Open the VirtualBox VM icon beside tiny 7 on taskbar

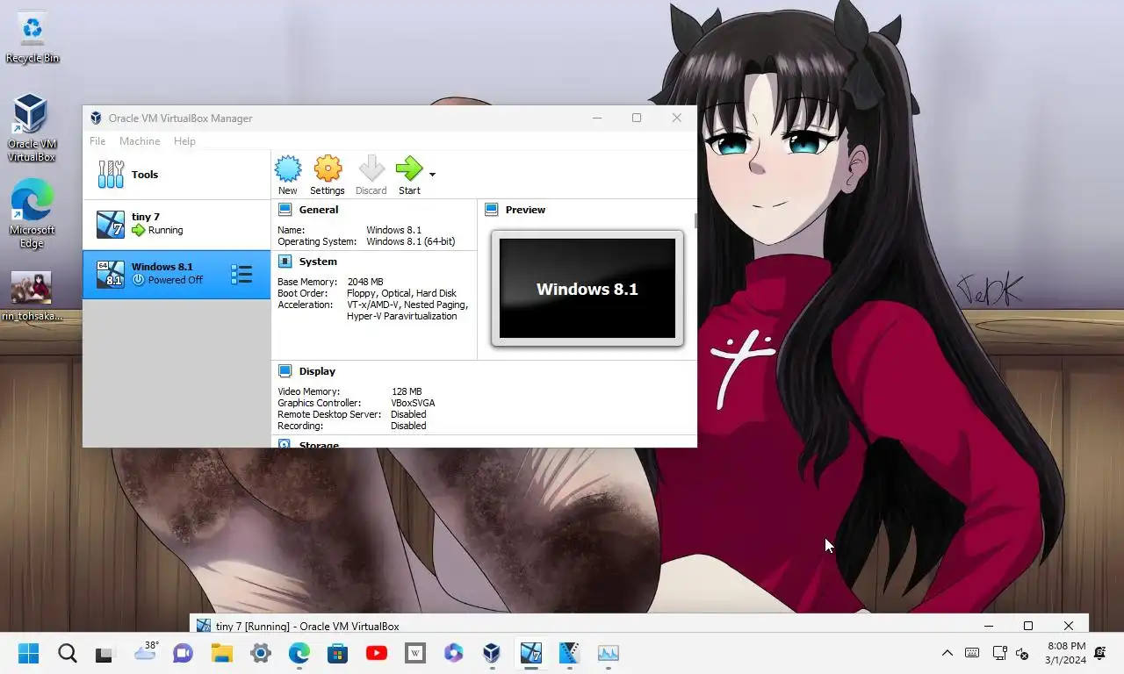pyautogui.click(x=570, y=653)
